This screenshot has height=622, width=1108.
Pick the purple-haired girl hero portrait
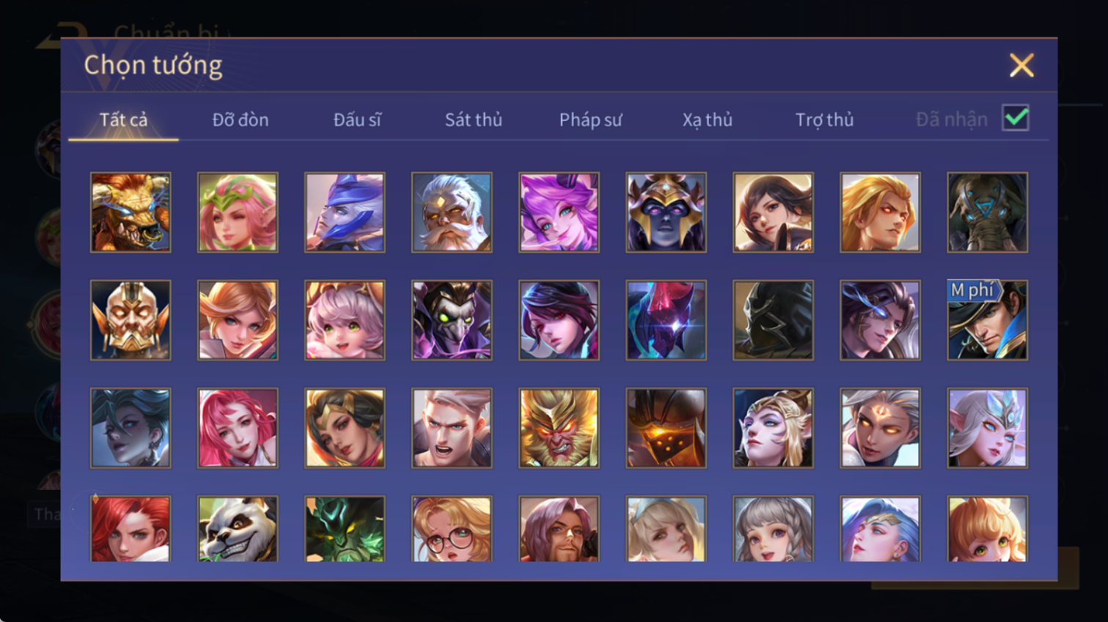[559, 212]
